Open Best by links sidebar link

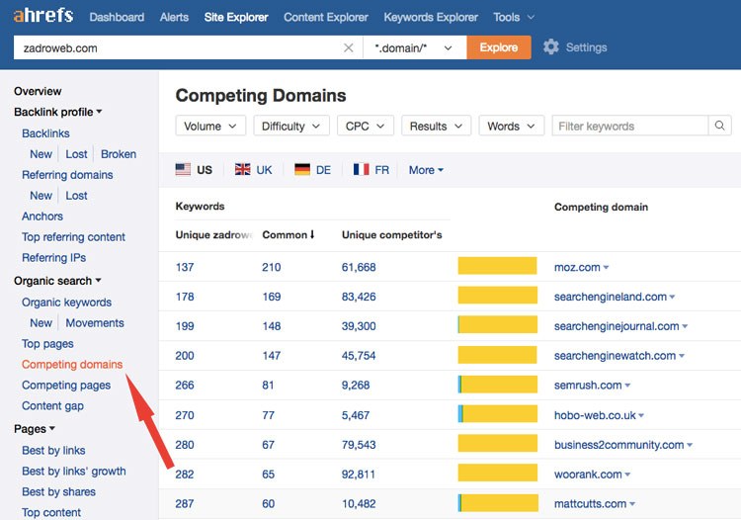point(53,451)
